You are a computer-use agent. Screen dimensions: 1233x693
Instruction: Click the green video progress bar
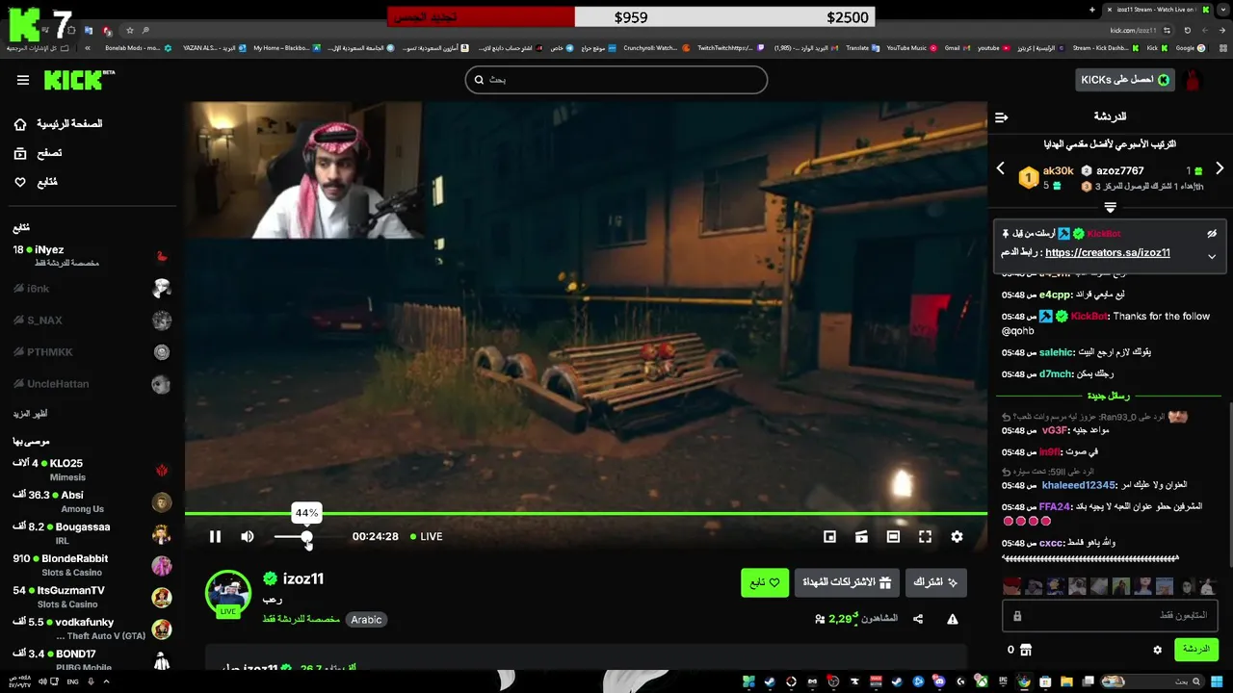tap(586, 514)
